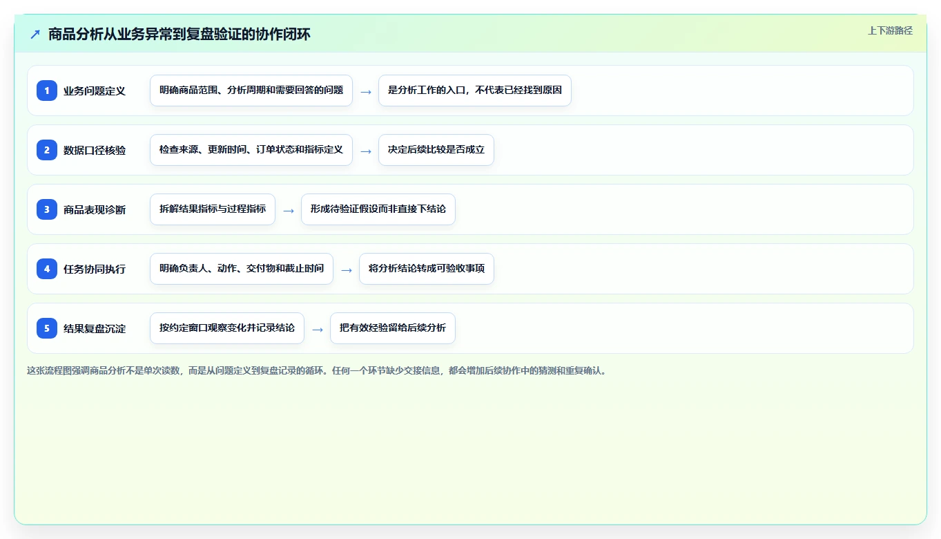Click step number 4 badge
The height and width of the screenshot is (539, 941).
click(47, 269)
